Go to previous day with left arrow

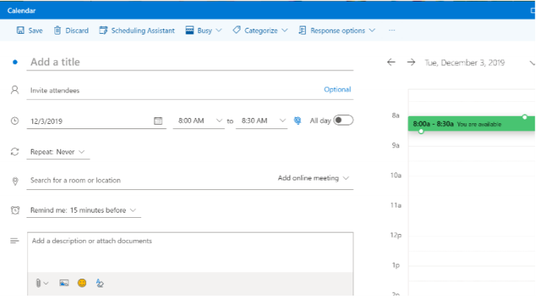392,62
